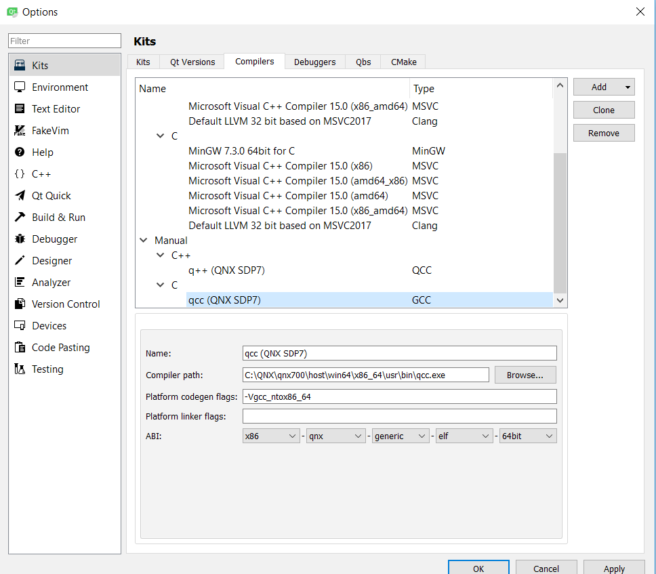Open the Add compiler dropdown arrow
Viewport: 656px width, 574px height.
click(x=628, y=87)
